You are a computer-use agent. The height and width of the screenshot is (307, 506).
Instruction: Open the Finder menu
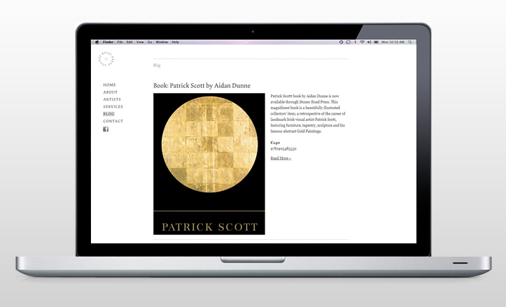click(x=108, y=42)
